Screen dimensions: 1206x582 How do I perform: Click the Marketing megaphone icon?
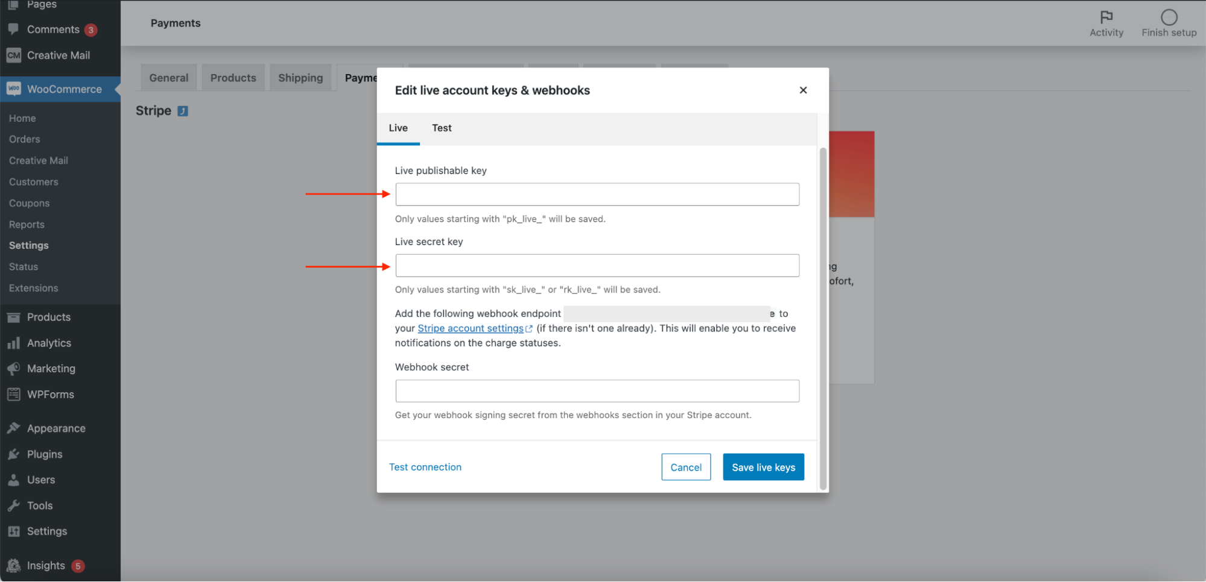14,368
